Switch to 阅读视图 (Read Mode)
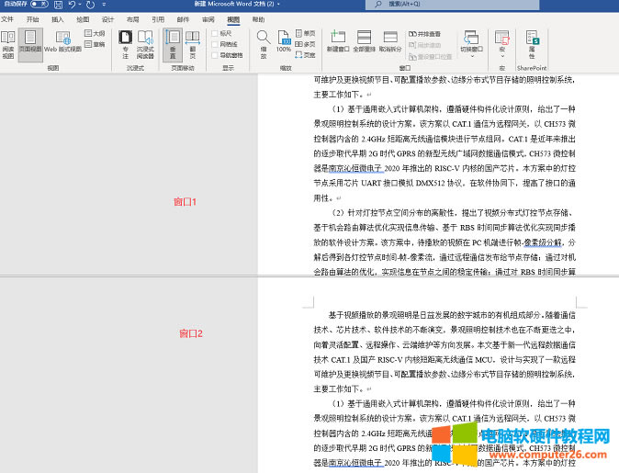This screenshot has height=473, width=619. (7, 43)
